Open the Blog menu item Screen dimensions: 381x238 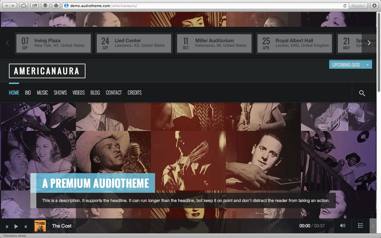[x=95, y=93]
